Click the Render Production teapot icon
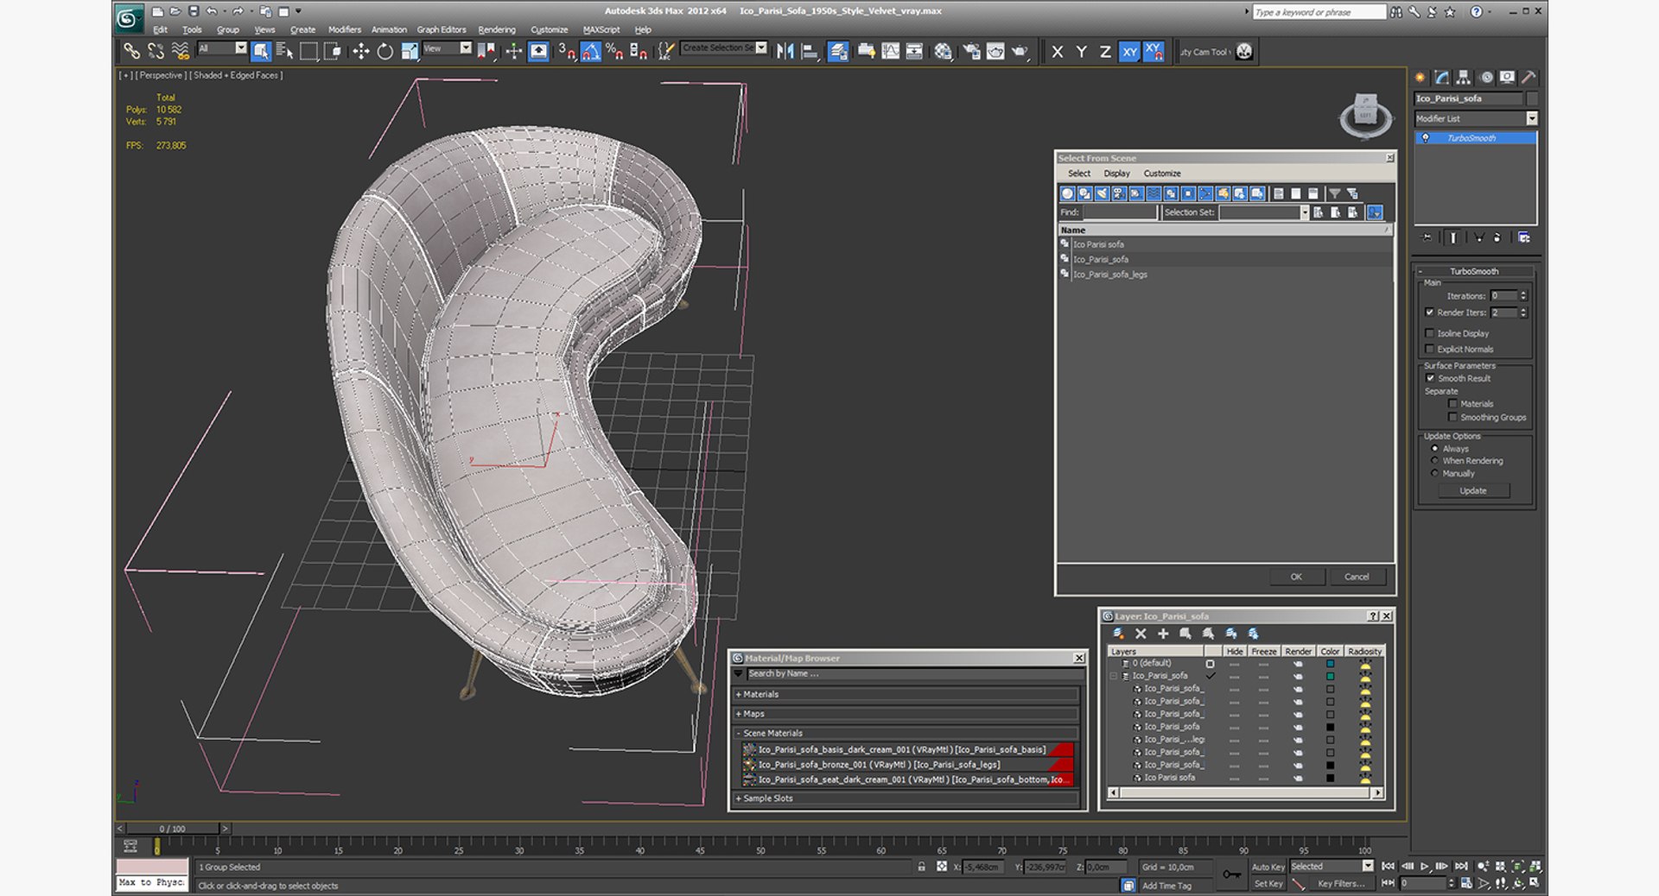The width and height of the screenshot is (1659, 896). 1020,52
